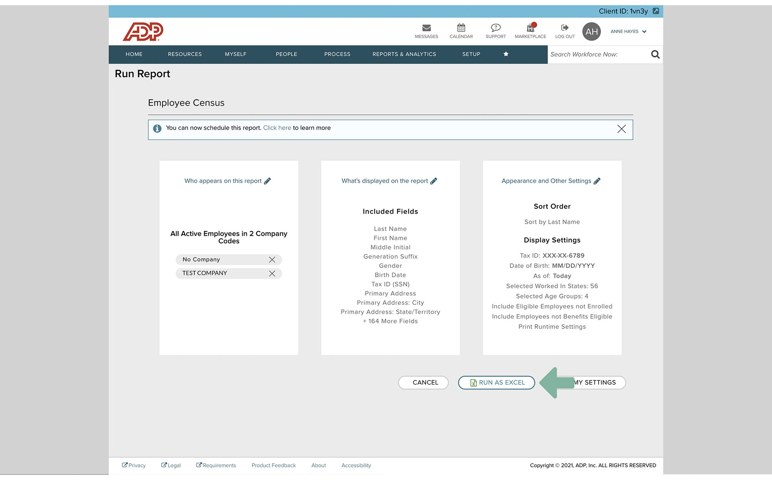Click the Cancel button
Screen dimensions: 772x480
[423, 382]
